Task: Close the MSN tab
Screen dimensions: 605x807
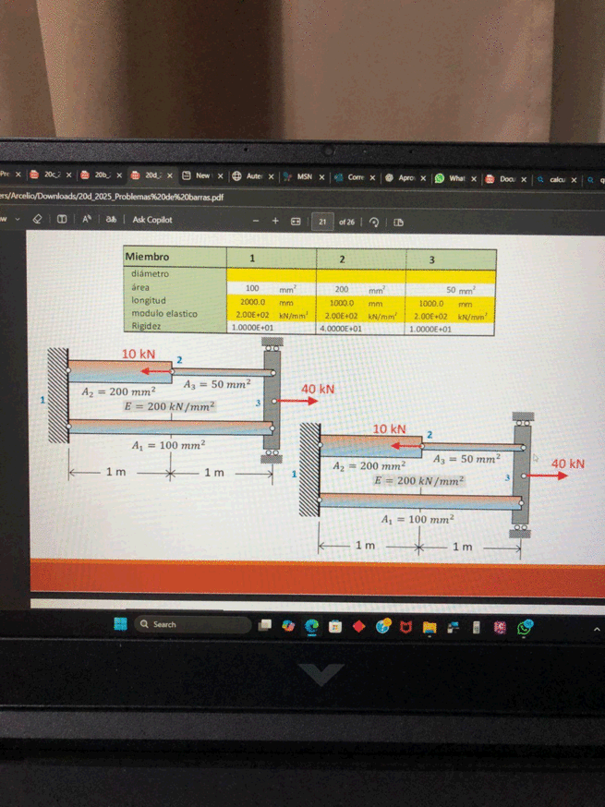Action: click(321, 177)
